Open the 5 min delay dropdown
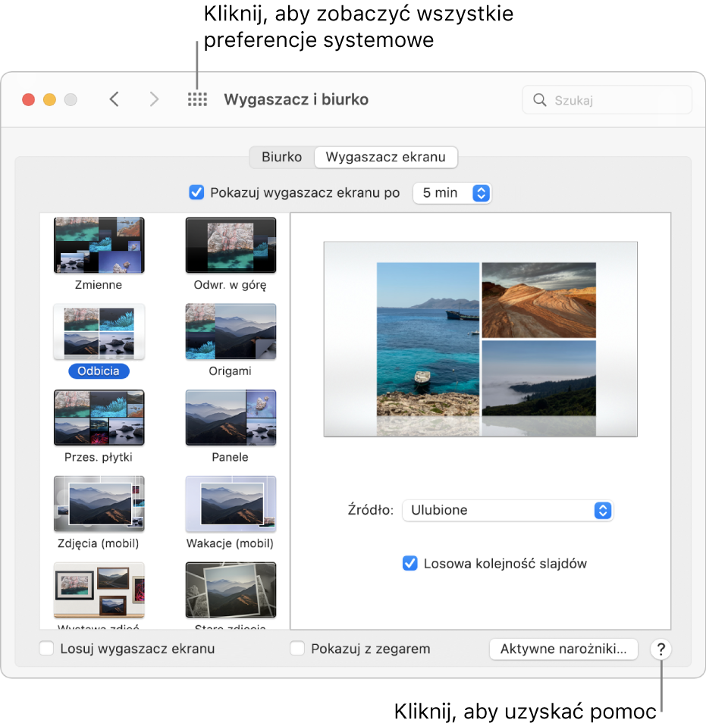Image resolution: width=706 pixels, height=726 pixels. (452, 192)
